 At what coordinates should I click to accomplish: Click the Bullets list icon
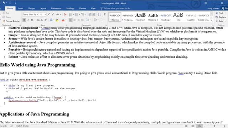click(71, 15)
